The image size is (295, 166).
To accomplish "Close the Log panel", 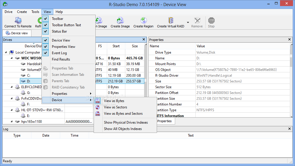I will pos(290,129).
